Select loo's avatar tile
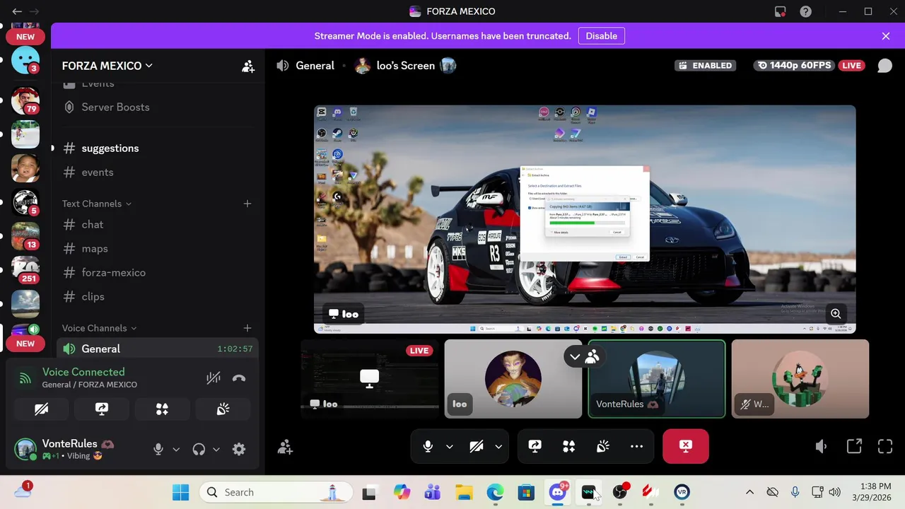The height and width of the screenshot is (509, 905). [513, 379]
